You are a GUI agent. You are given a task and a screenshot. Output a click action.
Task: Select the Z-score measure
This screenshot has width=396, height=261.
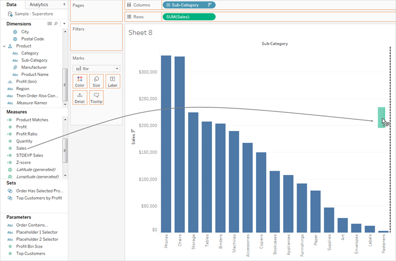coord(23,163)
